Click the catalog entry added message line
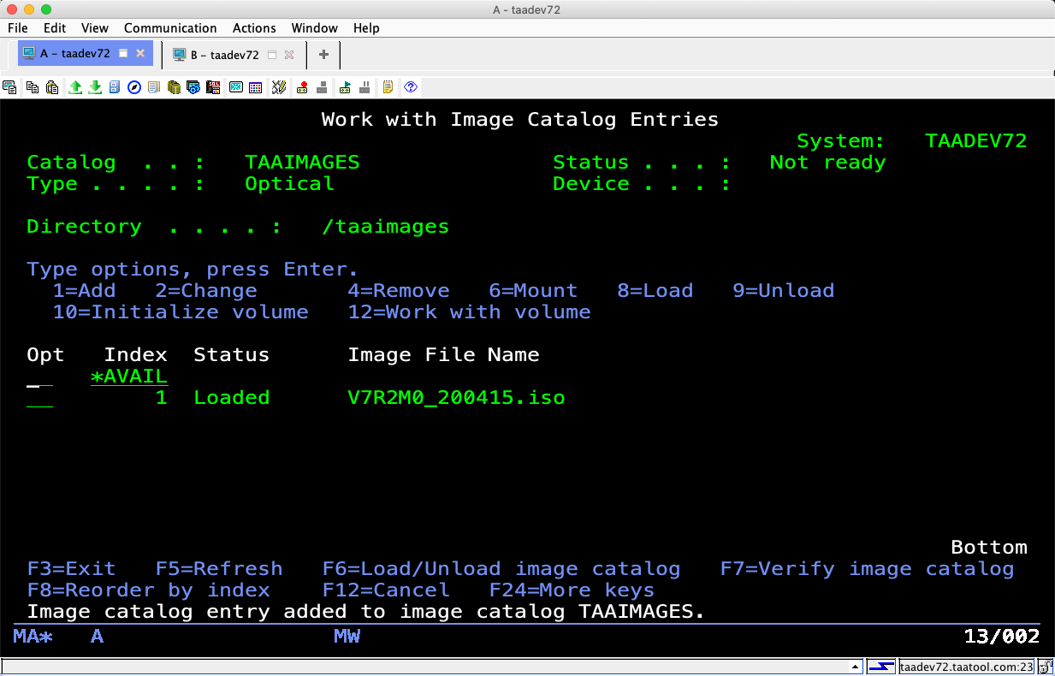 366,612
